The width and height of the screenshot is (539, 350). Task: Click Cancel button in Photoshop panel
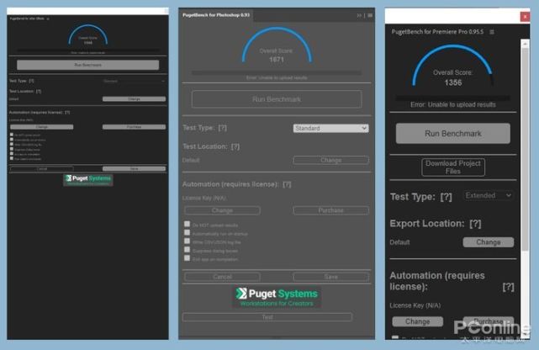[222, 277]
